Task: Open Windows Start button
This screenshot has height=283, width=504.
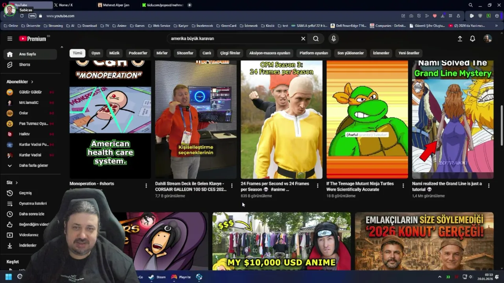Action: (8, 277)
